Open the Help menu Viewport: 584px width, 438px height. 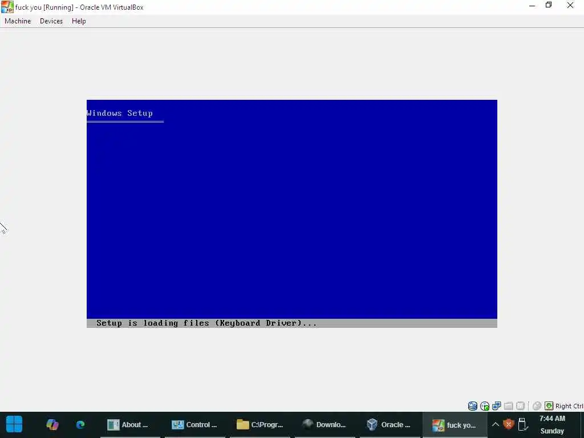pos(79,21)
